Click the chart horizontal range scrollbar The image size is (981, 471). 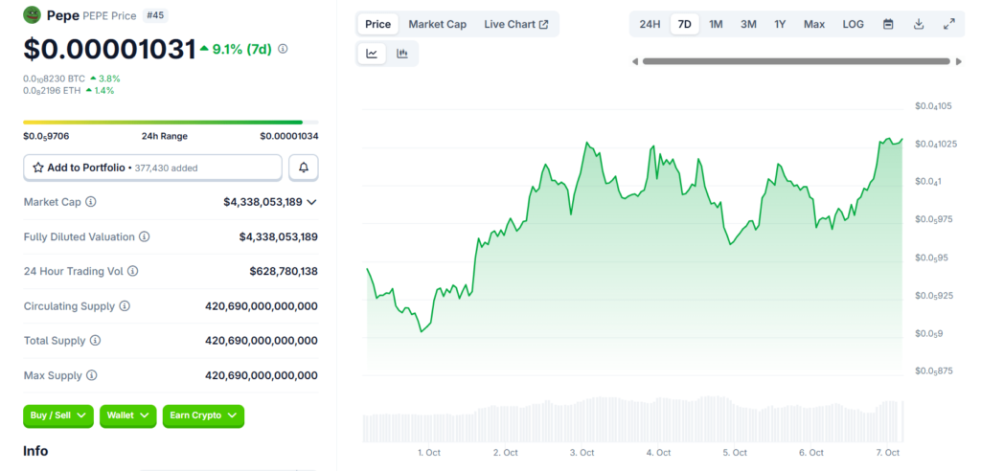tap(797, 61)
